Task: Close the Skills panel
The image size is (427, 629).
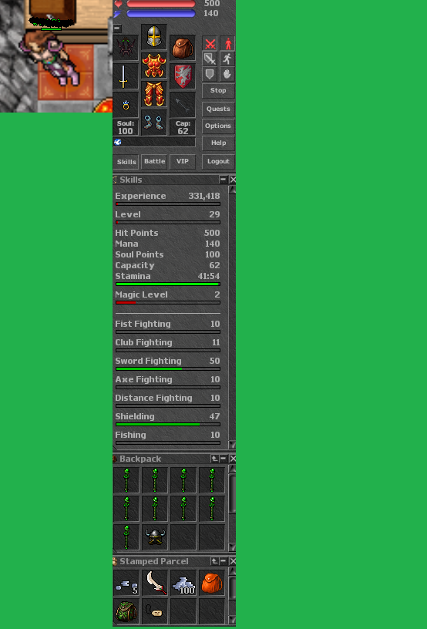Action: click(233, 180)
